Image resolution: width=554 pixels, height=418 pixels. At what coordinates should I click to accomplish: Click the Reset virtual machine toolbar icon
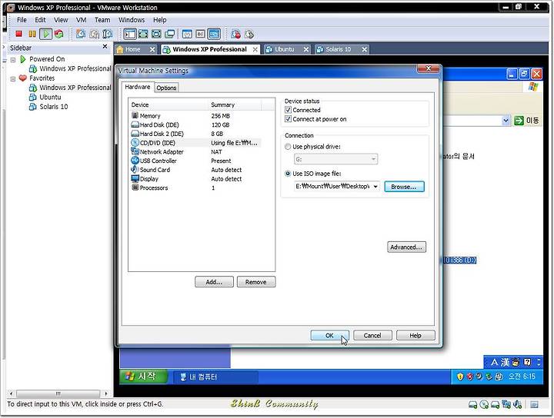[x=59, y=35]
